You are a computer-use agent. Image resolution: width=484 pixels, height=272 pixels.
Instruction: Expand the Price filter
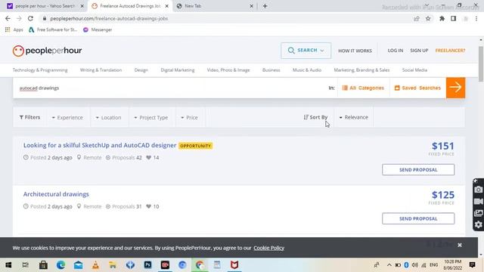(x=189, y=118)
